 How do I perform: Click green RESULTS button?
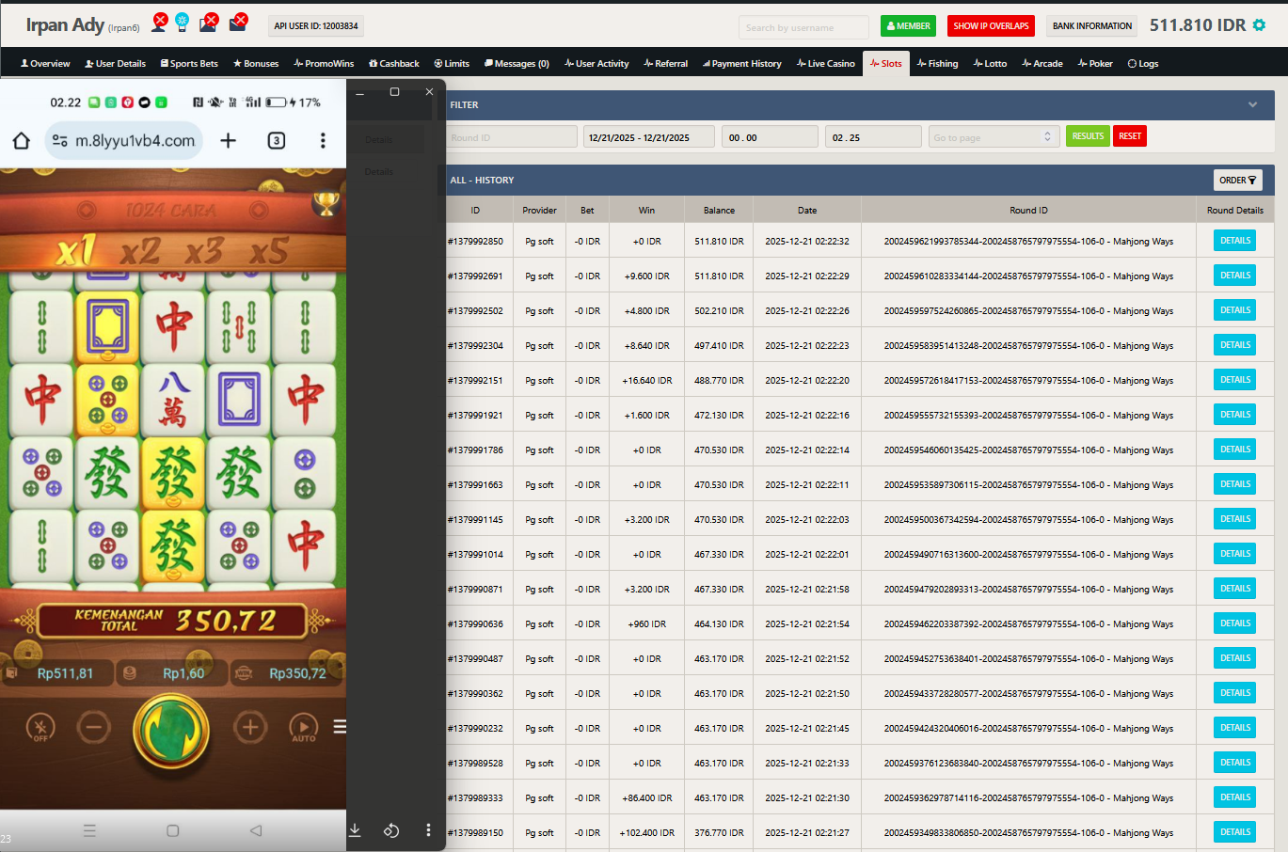[x=1088, y=136]
